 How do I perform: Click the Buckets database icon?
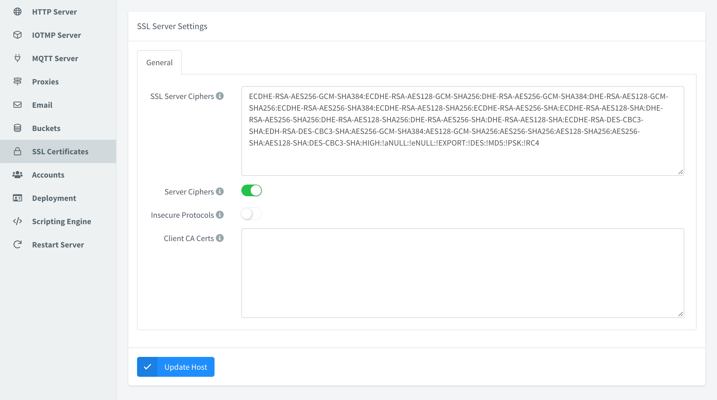(17, 128)
